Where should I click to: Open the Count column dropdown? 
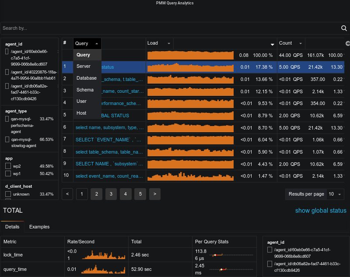pyautogui.click(x=291, y=43)
